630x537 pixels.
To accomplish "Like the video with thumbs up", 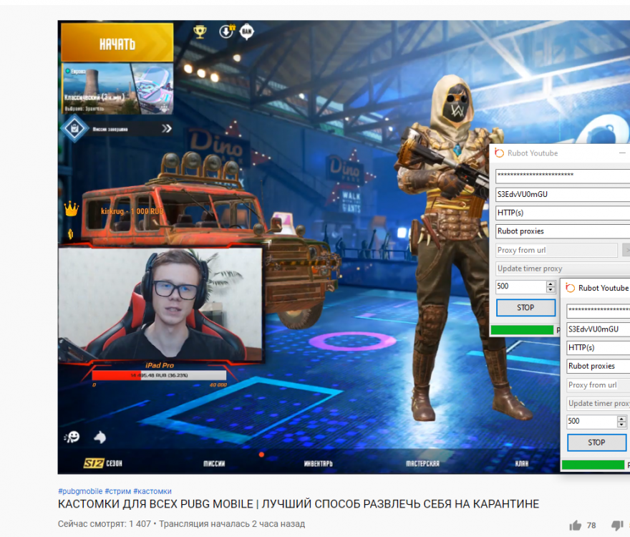I will pyautogui.click(x=575, y=525).
